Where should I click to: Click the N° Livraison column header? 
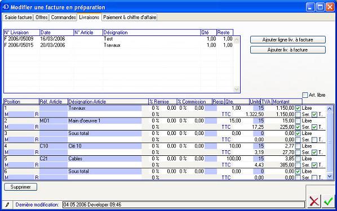coord(22,33)
